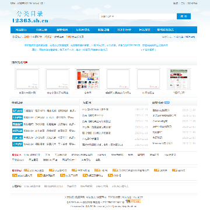Click third blue category tag in category list
This screenshot has width=210, height=210.
(x=17, y=124)
